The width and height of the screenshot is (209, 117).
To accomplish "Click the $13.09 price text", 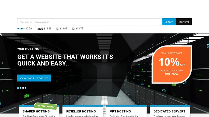I will tap(63, 28).
